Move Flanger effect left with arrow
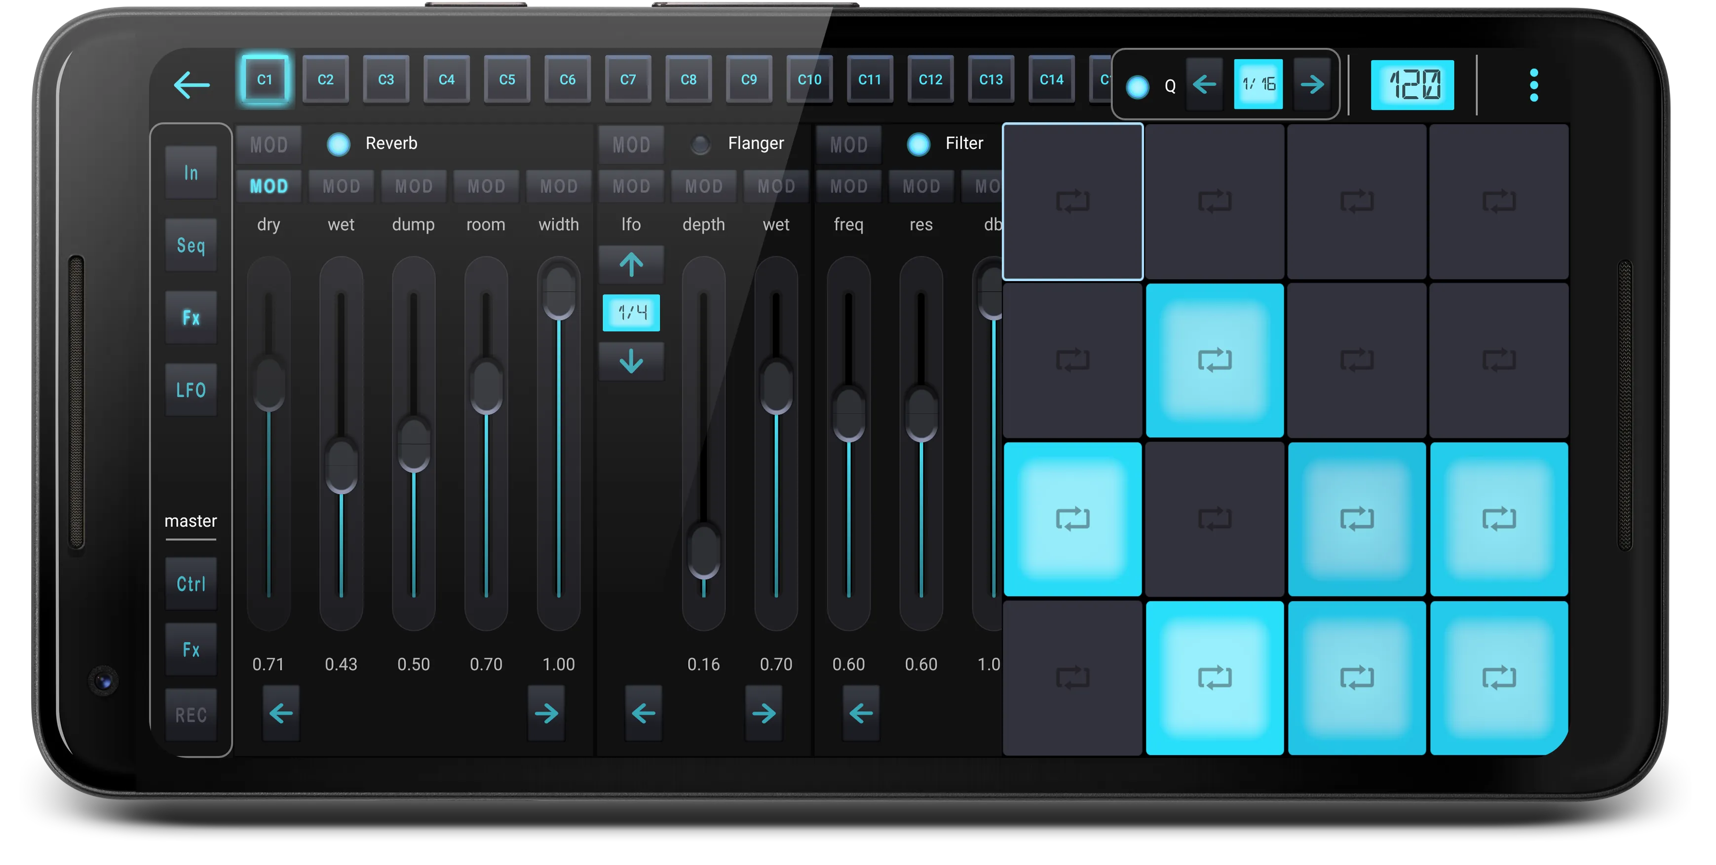1716x865 pixels. [x=644, y=713]
